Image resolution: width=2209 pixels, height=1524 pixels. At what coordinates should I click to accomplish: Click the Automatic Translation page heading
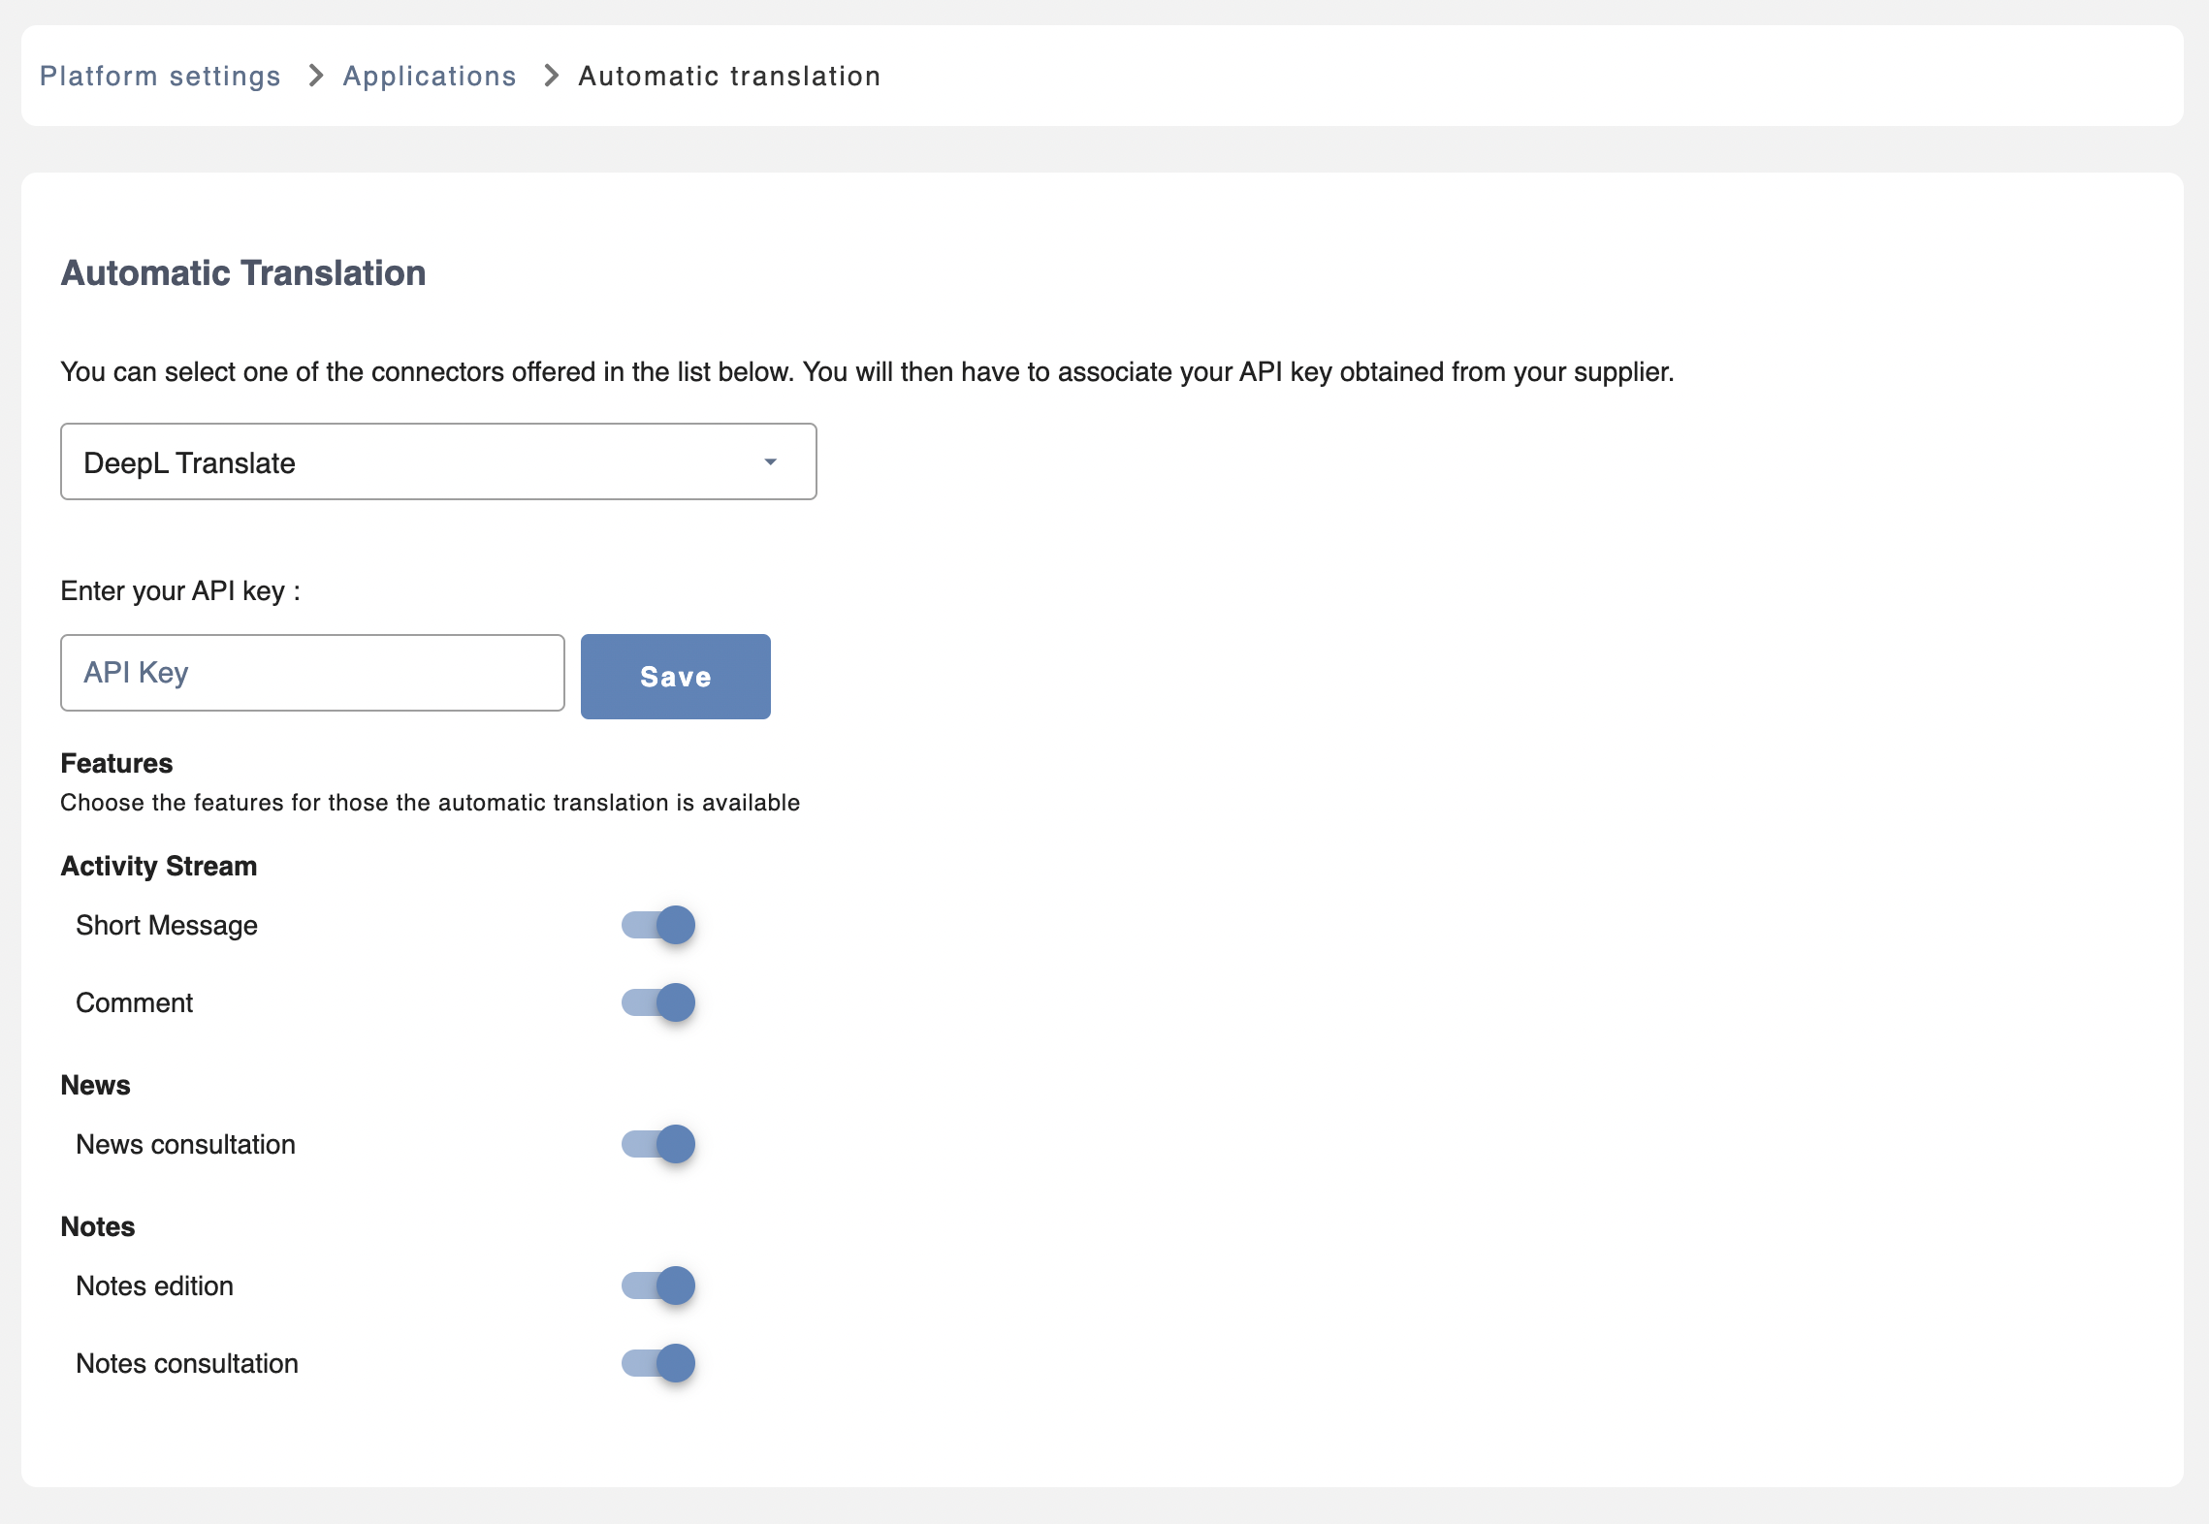coord(243,273)
